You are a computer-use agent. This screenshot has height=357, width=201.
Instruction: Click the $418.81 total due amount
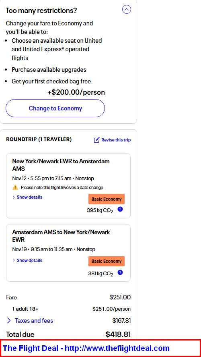point(118,334)
